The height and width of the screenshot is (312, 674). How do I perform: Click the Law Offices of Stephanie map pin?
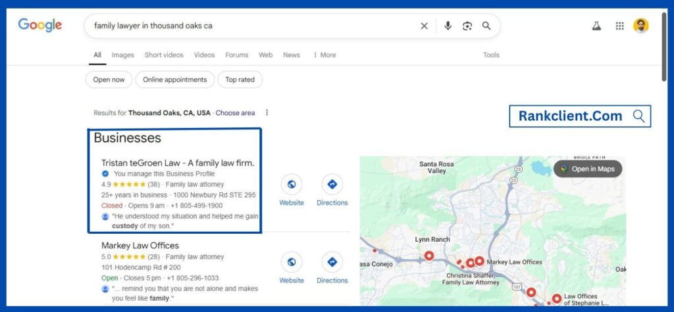coord(557,298)
